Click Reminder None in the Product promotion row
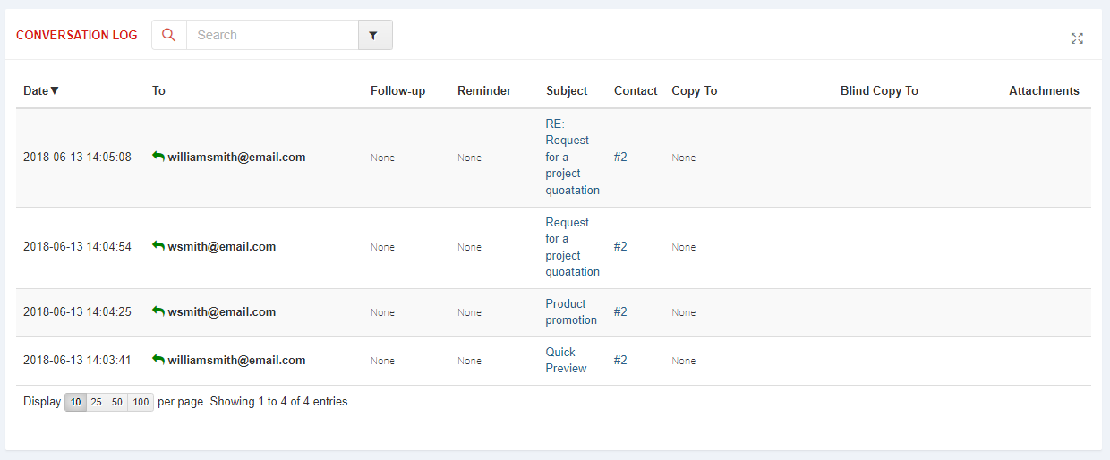Screen dimensions: 1110x460 pos(469,312)
